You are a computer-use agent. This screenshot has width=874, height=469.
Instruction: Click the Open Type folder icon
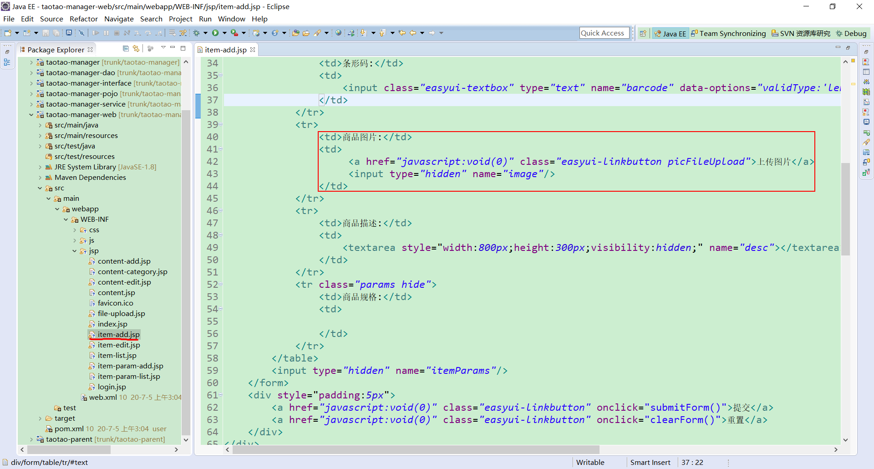pyautogui.click(x=296, y=33)
